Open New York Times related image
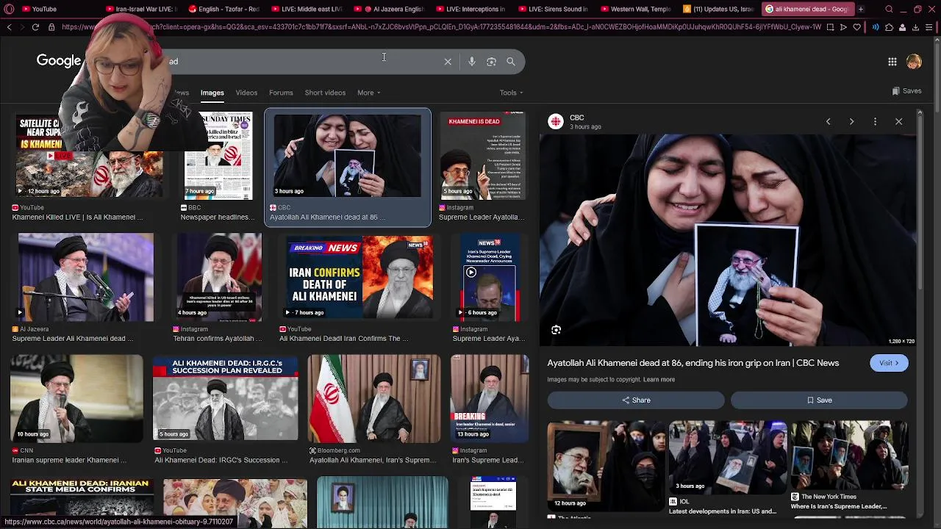The height and width of the screenshot is (529, 941). tap(849, 456)
